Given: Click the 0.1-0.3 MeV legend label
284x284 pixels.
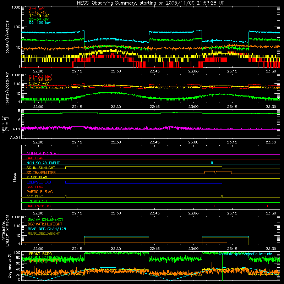Looking at the screenshot, I should 40,76.
